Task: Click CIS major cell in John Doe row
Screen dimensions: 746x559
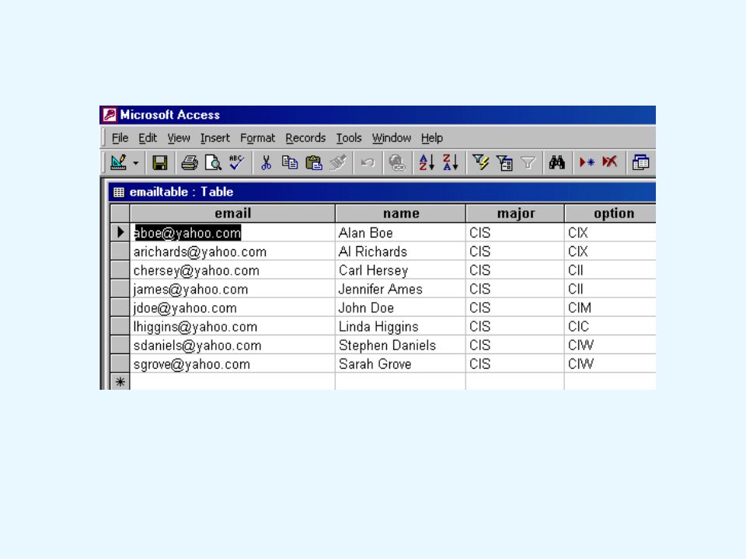Action: (515, 307)
